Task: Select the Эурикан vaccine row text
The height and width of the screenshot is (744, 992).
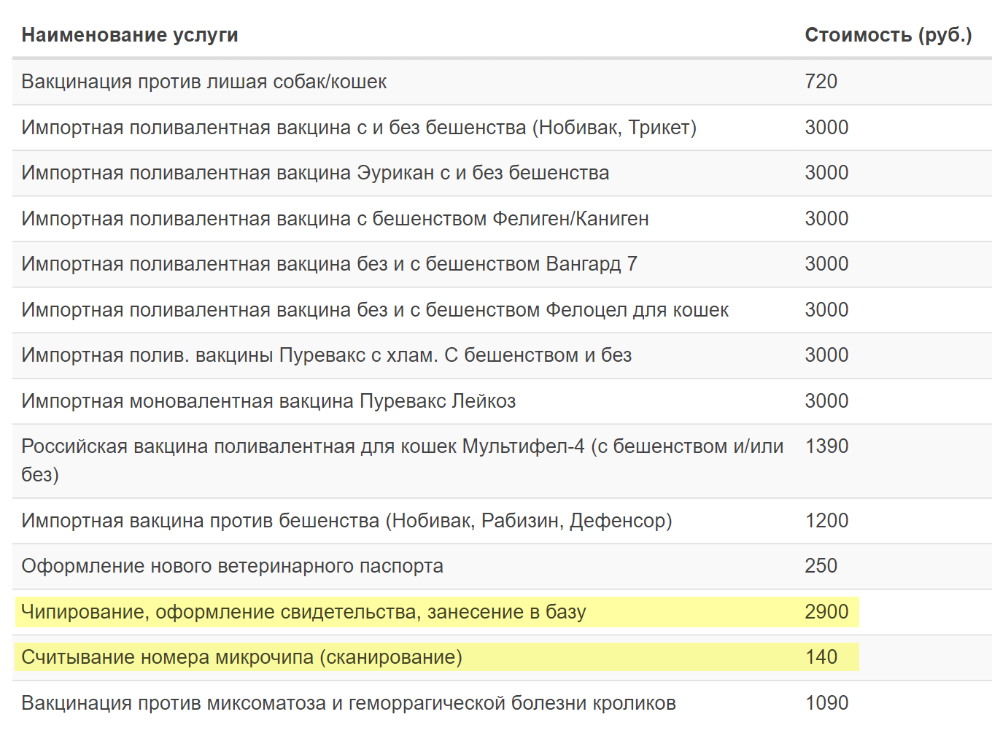Action: [315, 173]
